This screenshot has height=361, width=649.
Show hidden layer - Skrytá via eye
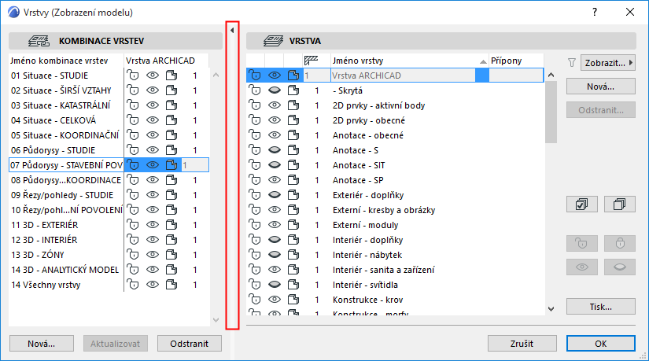tap(275, 90)
